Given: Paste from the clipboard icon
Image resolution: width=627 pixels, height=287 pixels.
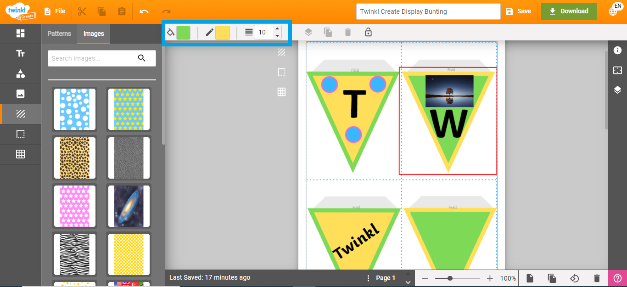Looking at the screenshot, I should click(122, 11).
